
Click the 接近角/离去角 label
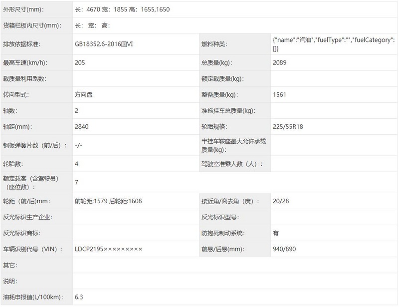[230, 201]
